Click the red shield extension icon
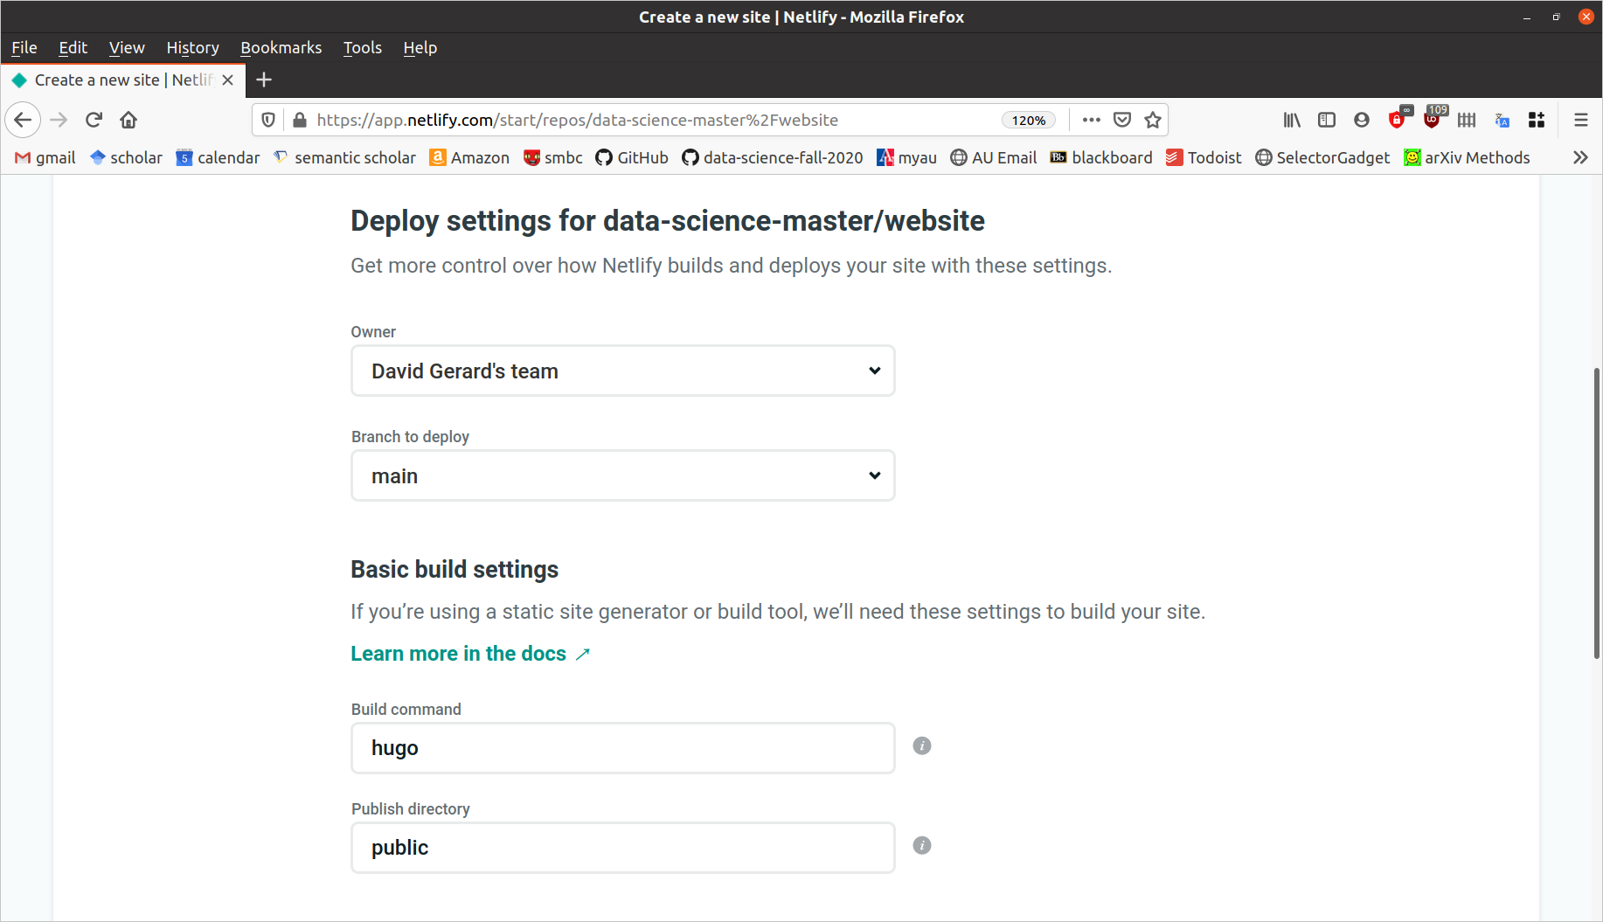1603x922 pixels. (x=1398, y=118)
